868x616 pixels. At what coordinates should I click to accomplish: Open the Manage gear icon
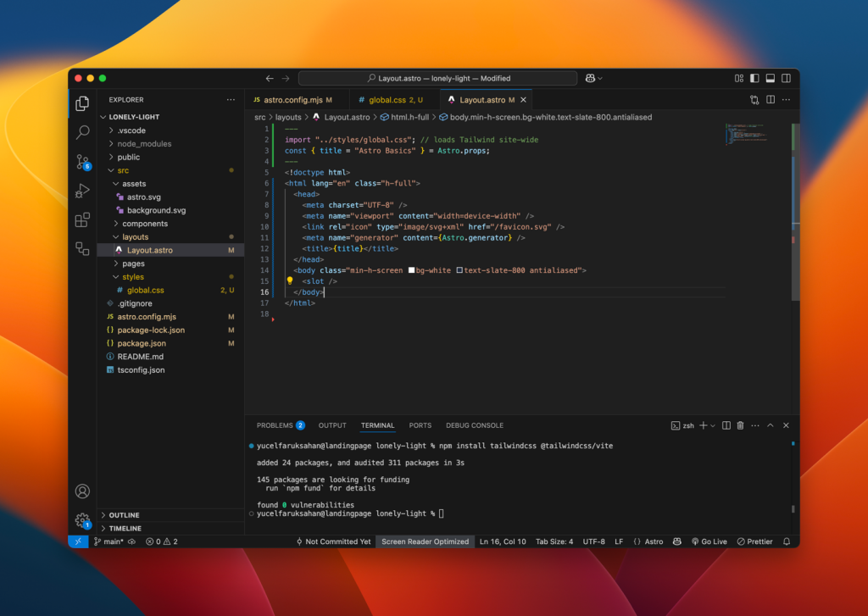tap(82, 519)
